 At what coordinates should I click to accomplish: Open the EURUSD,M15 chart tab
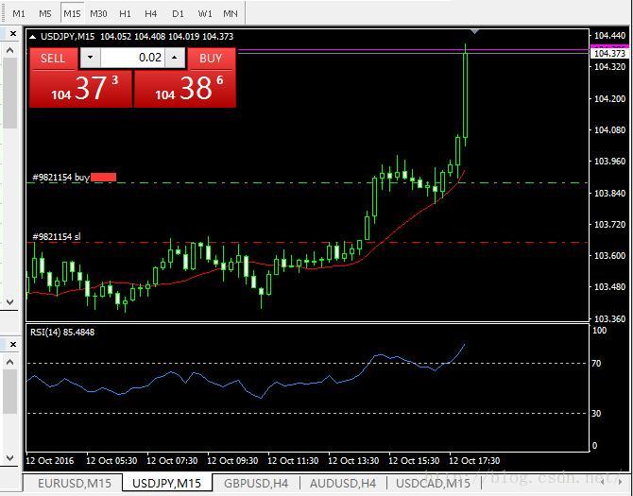pyautogui.click(x=74, y=483)
